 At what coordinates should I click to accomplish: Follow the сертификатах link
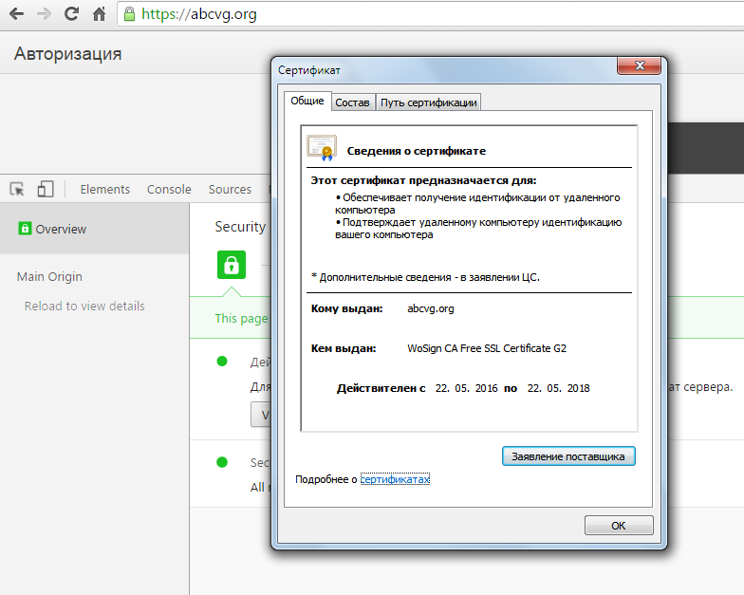[395, 480]
